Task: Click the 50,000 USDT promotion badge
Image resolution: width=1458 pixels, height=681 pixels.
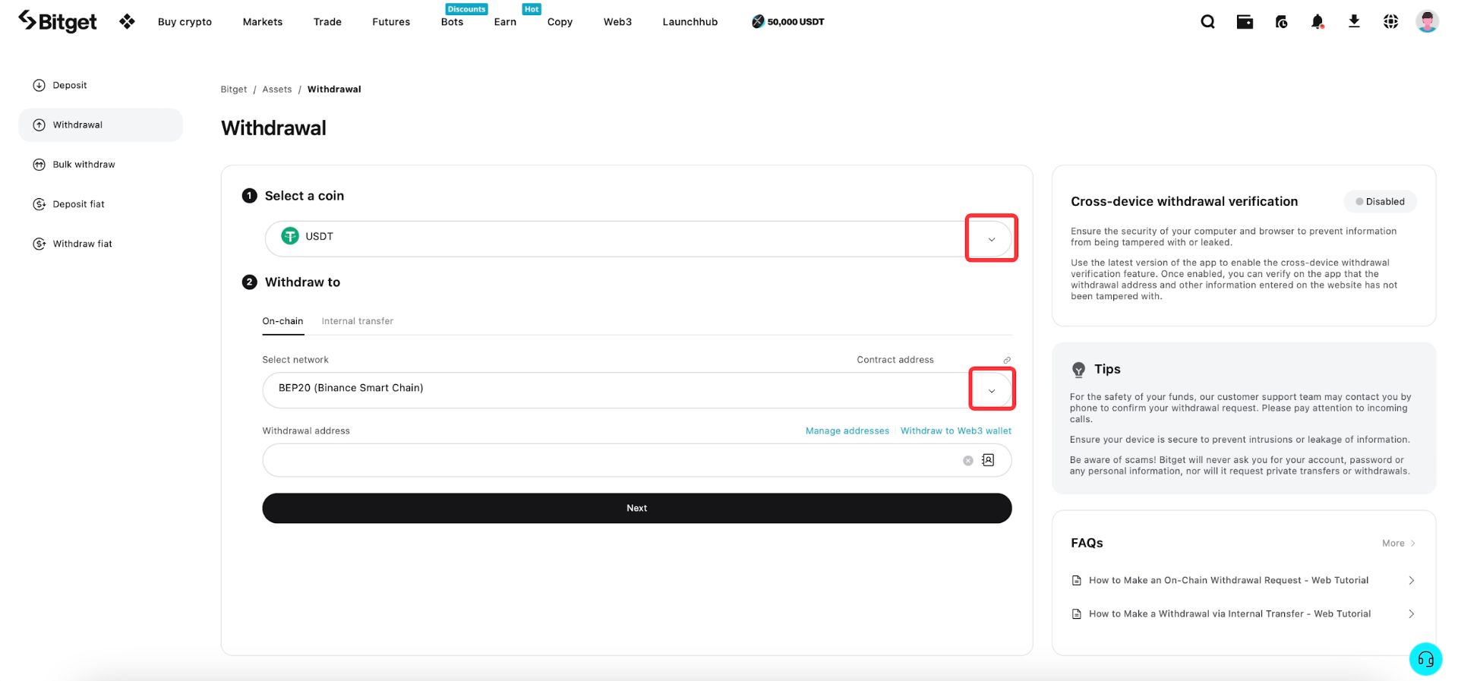Action: (787, 21)
